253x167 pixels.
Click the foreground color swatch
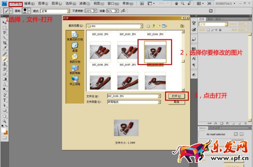tap(3, 130)
